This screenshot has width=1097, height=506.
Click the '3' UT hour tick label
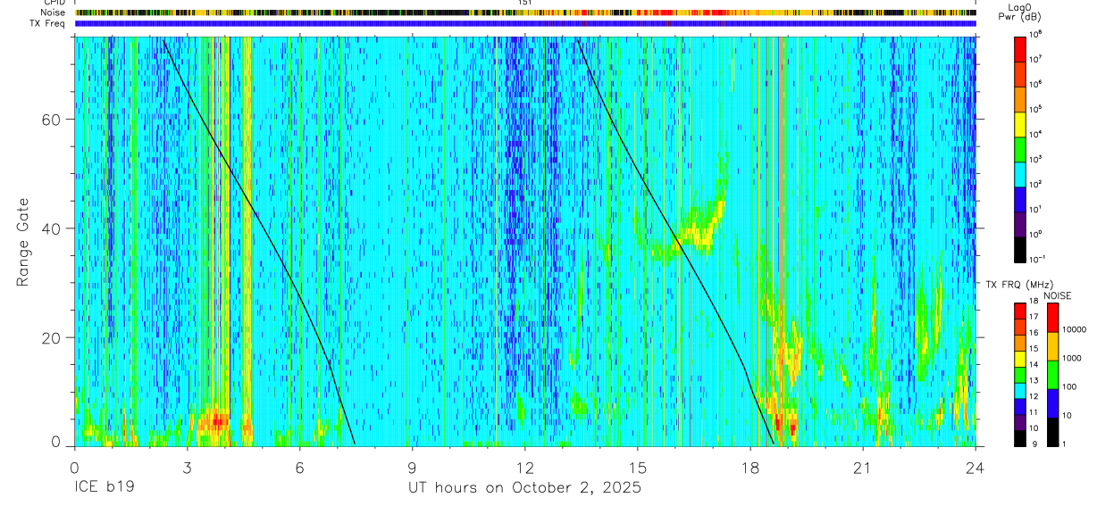coord(188,468)
